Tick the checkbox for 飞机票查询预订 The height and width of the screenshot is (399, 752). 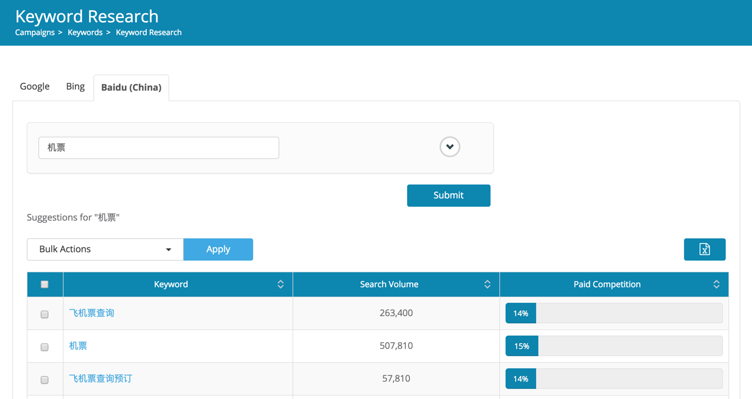click(x=44, y=380)
